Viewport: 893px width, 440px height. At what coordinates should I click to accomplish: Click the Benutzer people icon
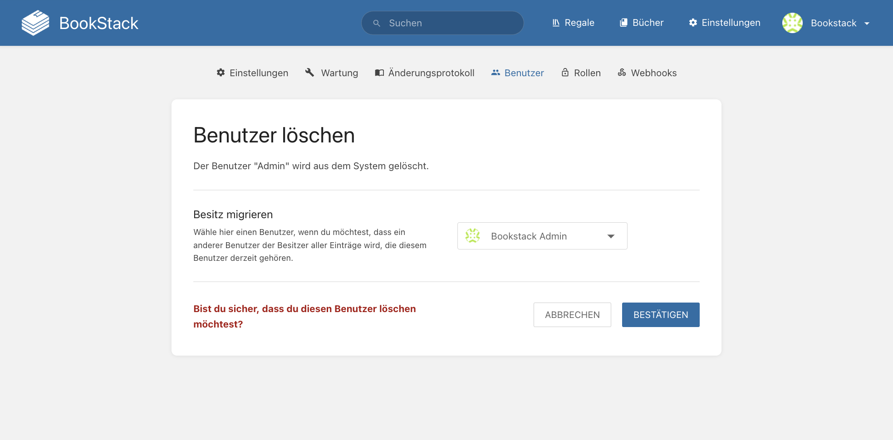pyautogui.click(x=496, y=73)
